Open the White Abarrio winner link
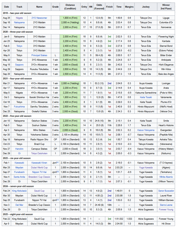176x227 pixels. click(166, 177)
